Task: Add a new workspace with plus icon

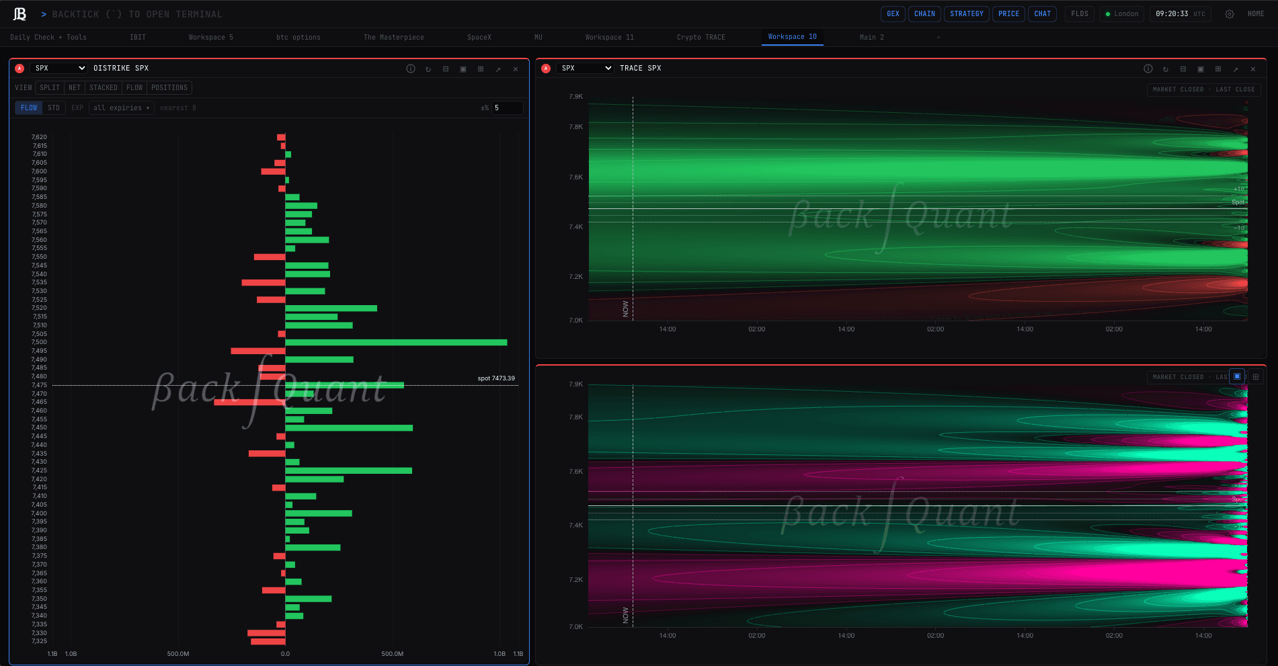Action: coord(938,37)
